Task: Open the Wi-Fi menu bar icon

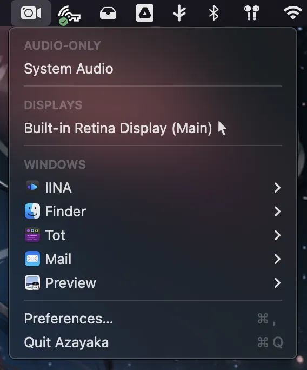Action: pos(293,13)
